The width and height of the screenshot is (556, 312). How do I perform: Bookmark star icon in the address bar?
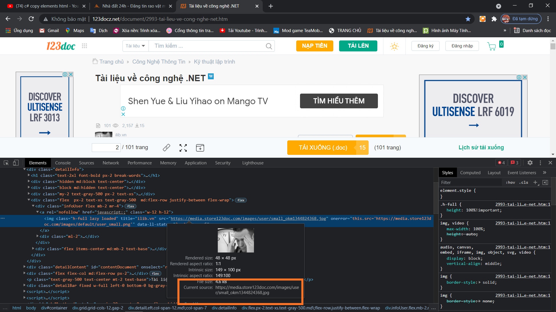[468, 19]
